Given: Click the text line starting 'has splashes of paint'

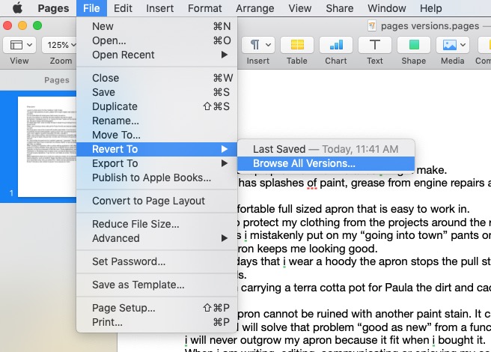Looking at the screenshot, I should click(365, 183).
